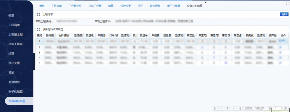Open the 电子化结算 top tab
Image resolution: width=290 pixels, height=112 pixels.
[x=174, y=6]
